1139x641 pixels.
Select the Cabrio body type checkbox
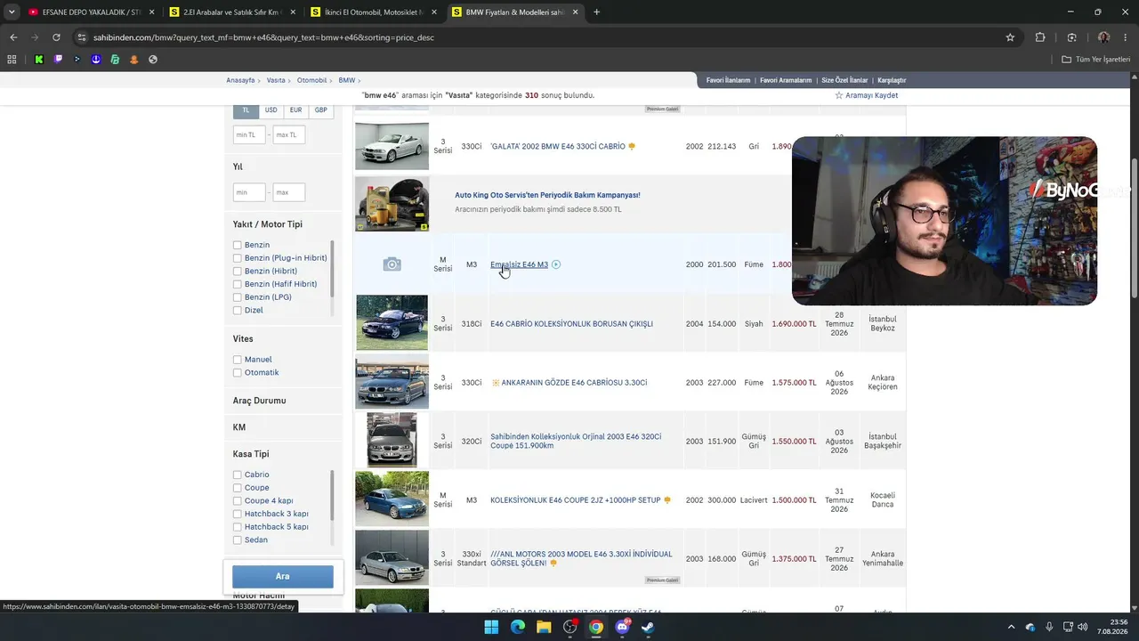(x=238, y=475)
